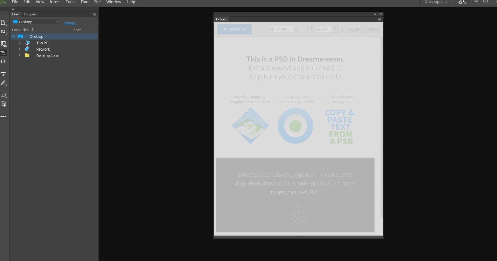The height and width of the screenshot is (261, 497).
Task: Click the yellow Desktop items folder icon
Action: [27, 55]
